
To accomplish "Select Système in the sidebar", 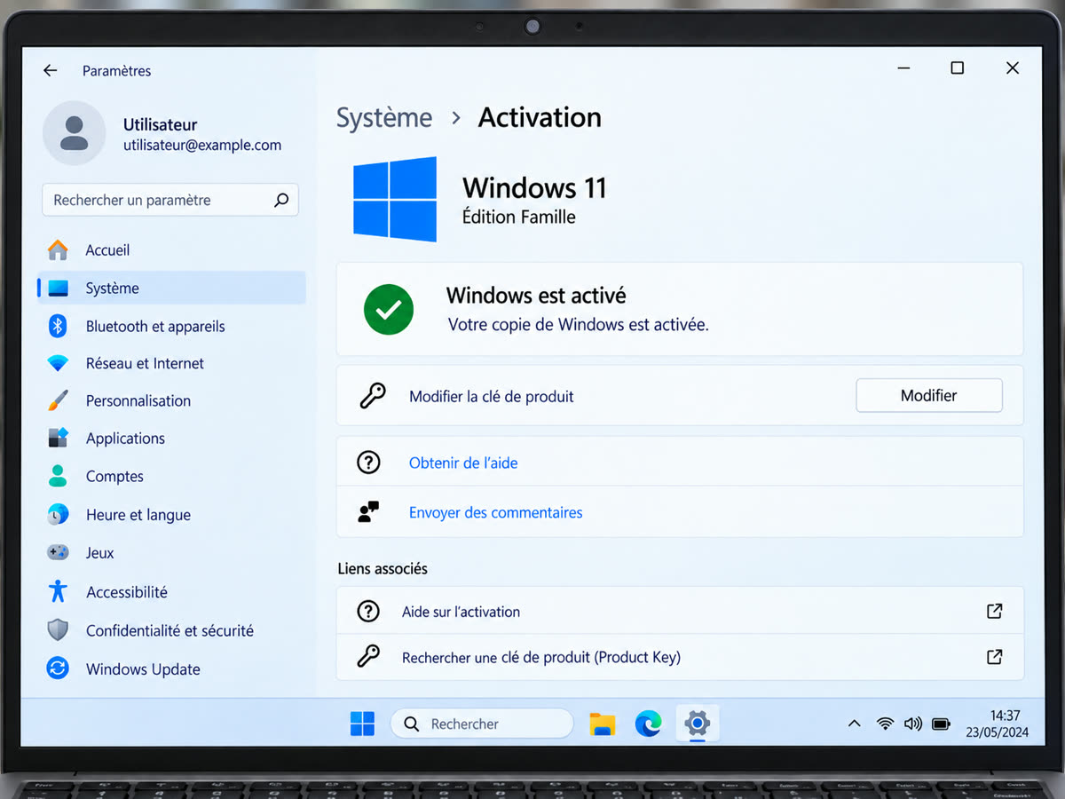I will tap(172, 289).
